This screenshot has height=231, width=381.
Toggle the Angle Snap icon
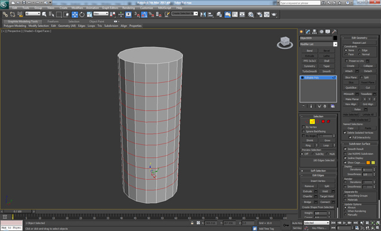144,14
